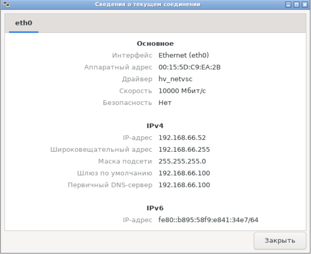Click the hardware address 00:15:5D:C9:EA:2B
Viewport: 311px width, 254px height.
click(190, 67)
